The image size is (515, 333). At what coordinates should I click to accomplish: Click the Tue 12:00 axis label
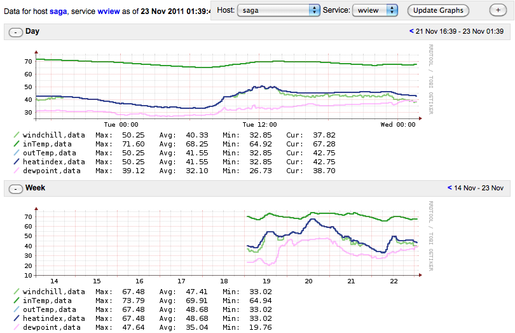(259, 125)
